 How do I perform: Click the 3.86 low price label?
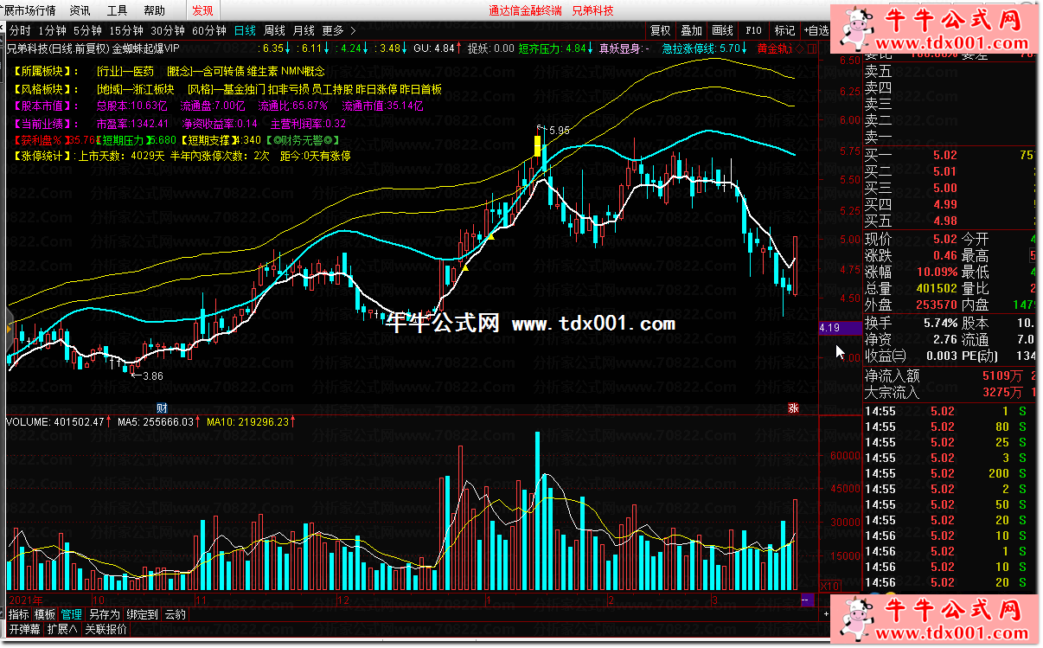point(152,375)
